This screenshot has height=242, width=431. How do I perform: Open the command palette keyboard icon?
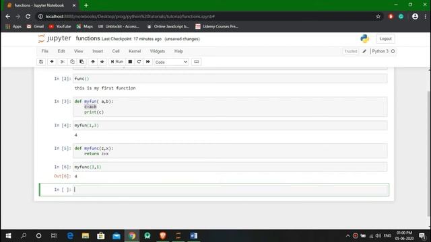[196, 62]
